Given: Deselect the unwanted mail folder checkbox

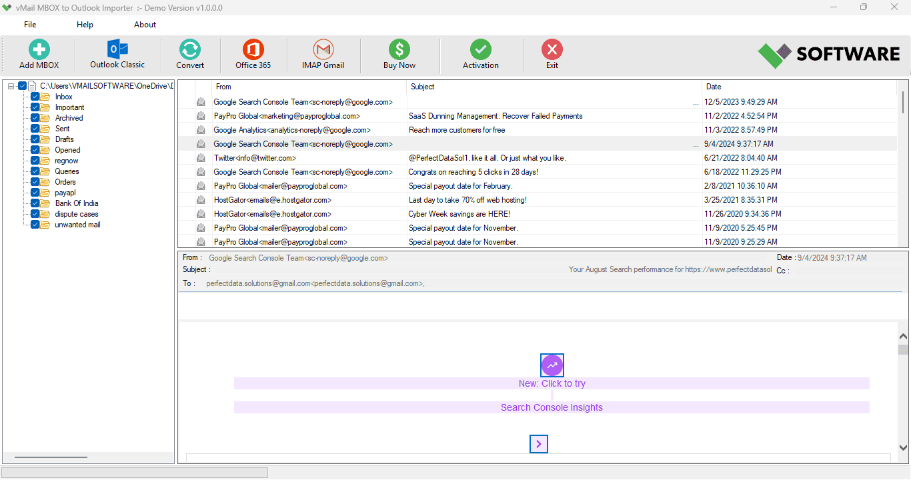Looking at the screenshot, I should coord(35,225).
